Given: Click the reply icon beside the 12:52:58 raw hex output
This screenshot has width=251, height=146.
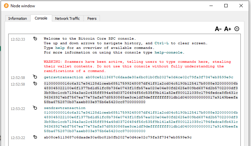Looking at the screenshot, I should coord(35,84).
